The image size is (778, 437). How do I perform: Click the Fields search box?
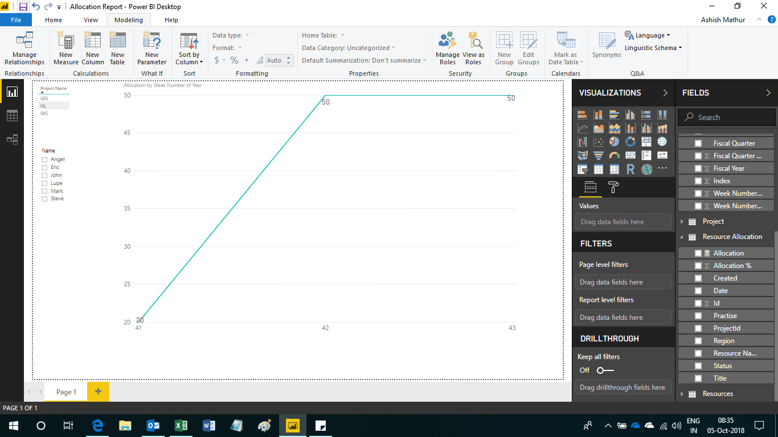click(x=729, y=117)
